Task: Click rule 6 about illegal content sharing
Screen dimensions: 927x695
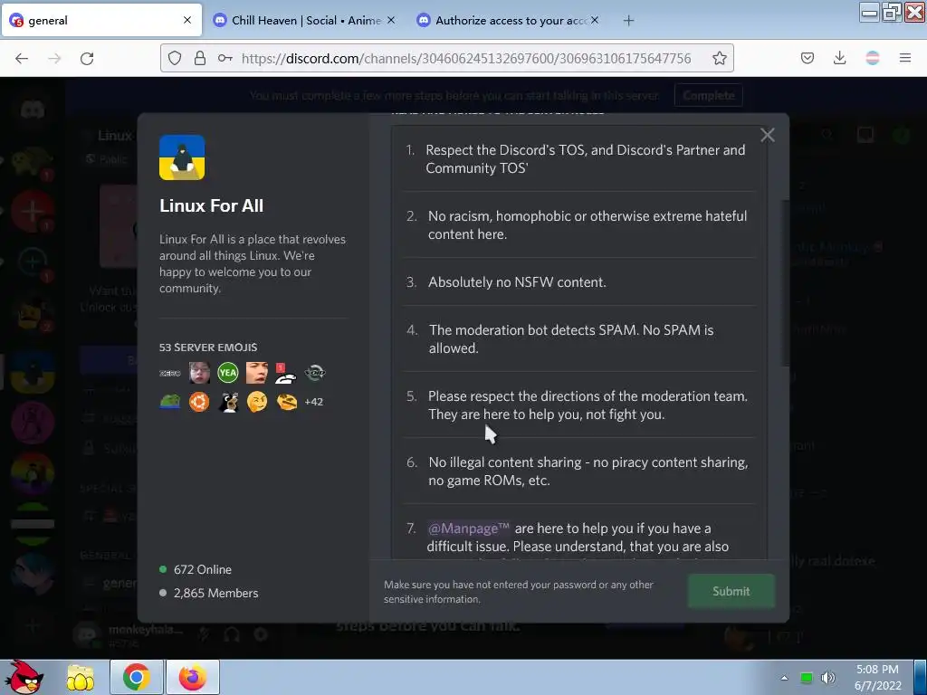Action: tap(588, 471)
